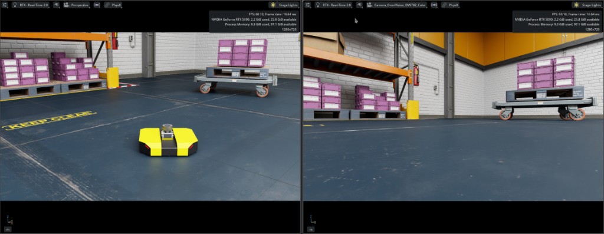604x234 pixels.
Task: Open RTX Real-Time 2.0 renderer menu in right viewport
Action: (333, 5)
